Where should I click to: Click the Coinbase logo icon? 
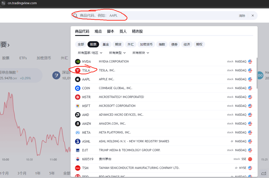[78, 88]
